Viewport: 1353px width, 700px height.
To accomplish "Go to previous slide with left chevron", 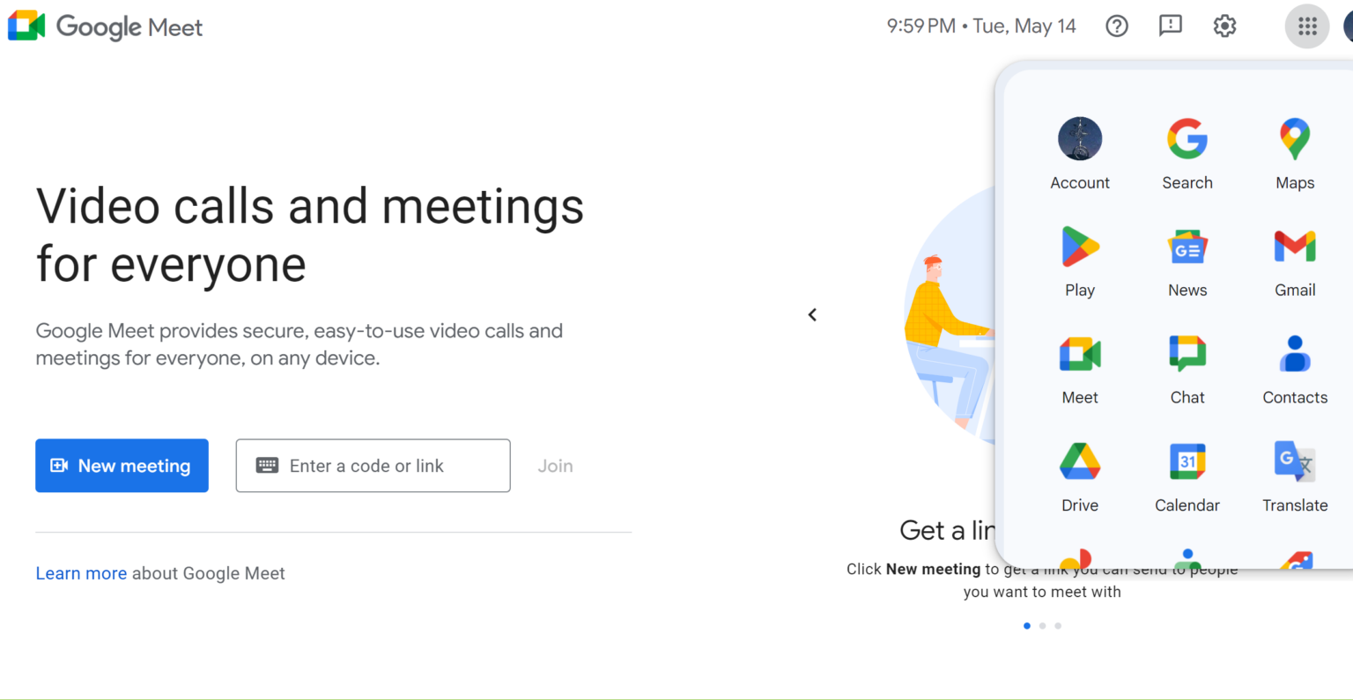I will [811, 313].
